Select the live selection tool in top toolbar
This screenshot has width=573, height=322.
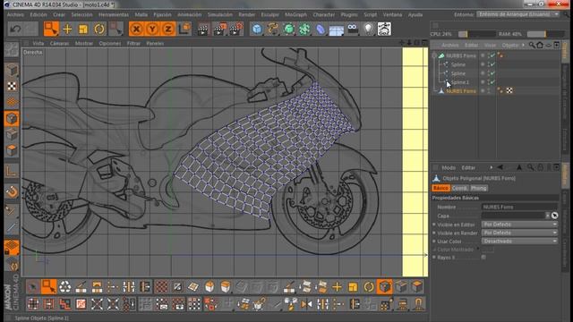pyautogui.click(x=51, y=29)
